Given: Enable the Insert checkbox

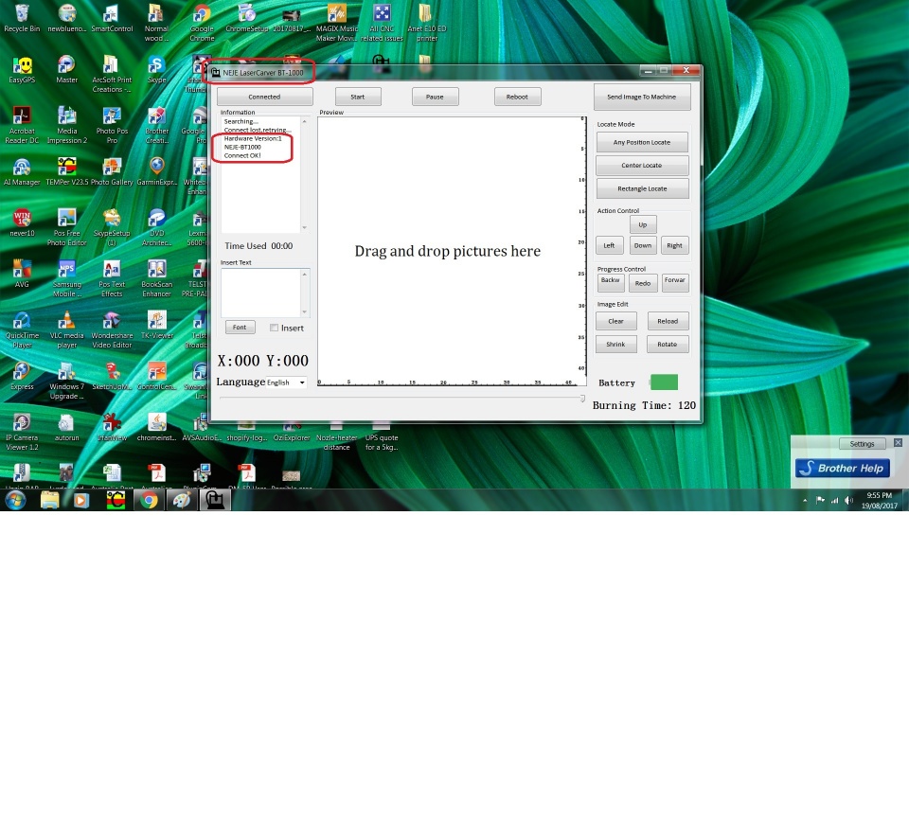Looking at the screenshot, I should (275, 328).
